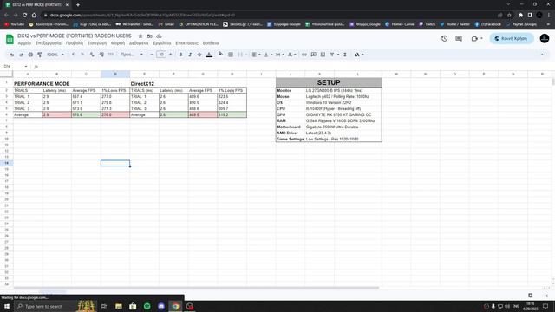This screenshot has height=312, width=555.
Task: Activate the paint format roller tool
Action: point(40,55)
